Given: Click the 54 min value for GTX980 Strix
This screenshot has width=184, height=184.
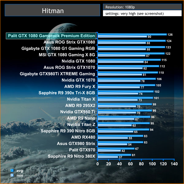Looking at the screenshot, I should [x=130, y=144].
